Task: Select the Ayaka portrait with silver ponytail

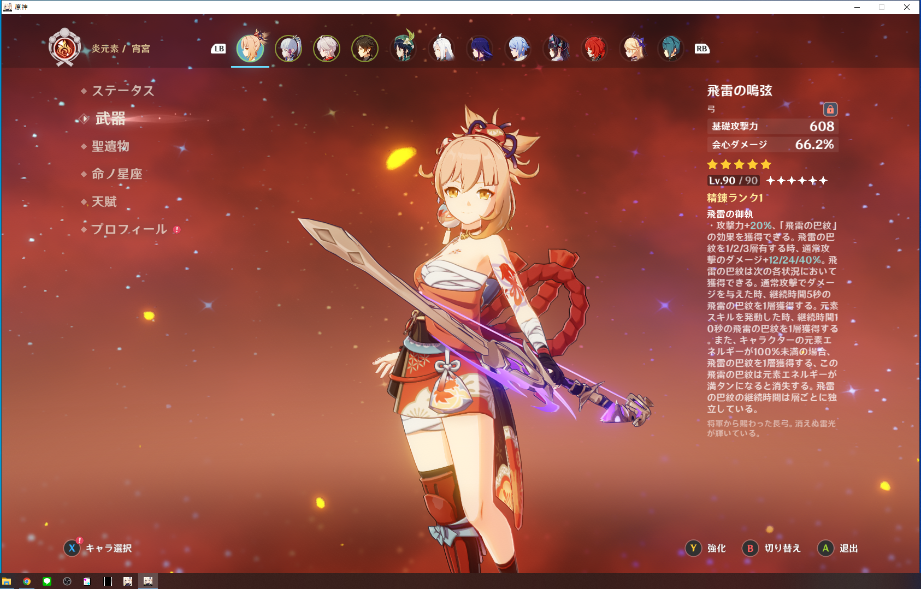Action: click(x=288, y=49)
